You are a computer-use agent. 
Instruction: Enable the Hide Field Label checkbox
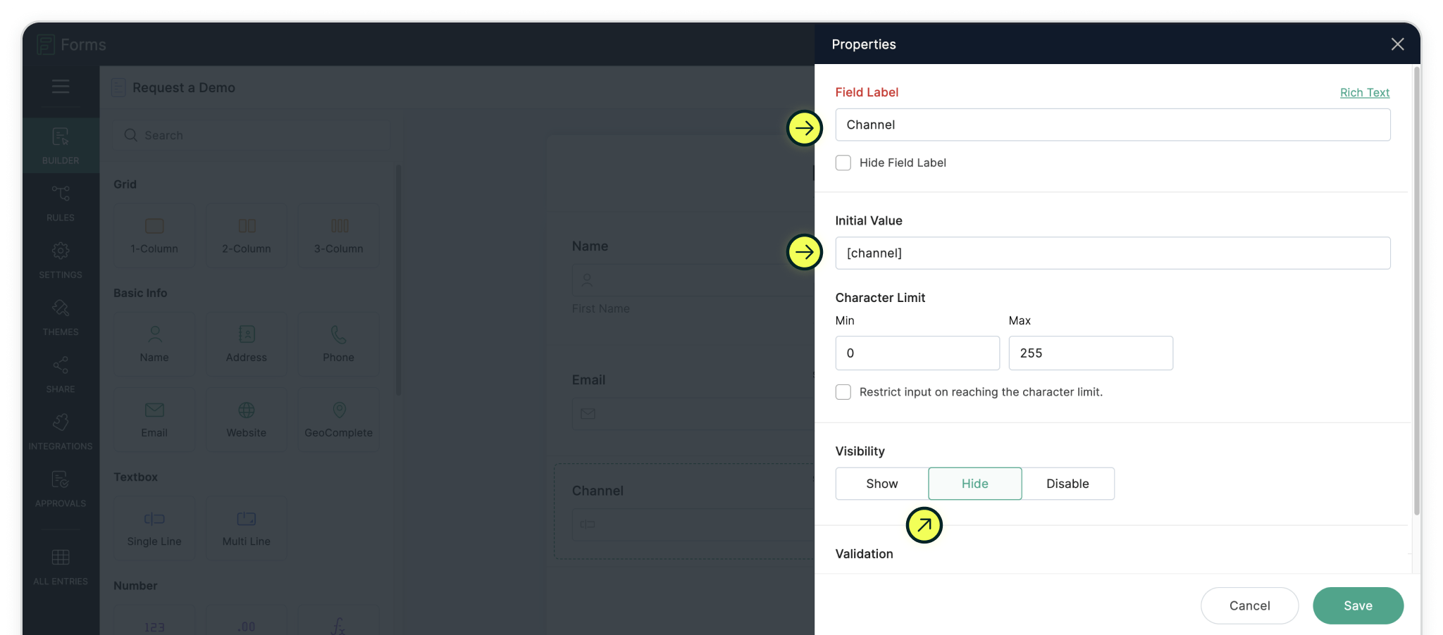(843, 163)
